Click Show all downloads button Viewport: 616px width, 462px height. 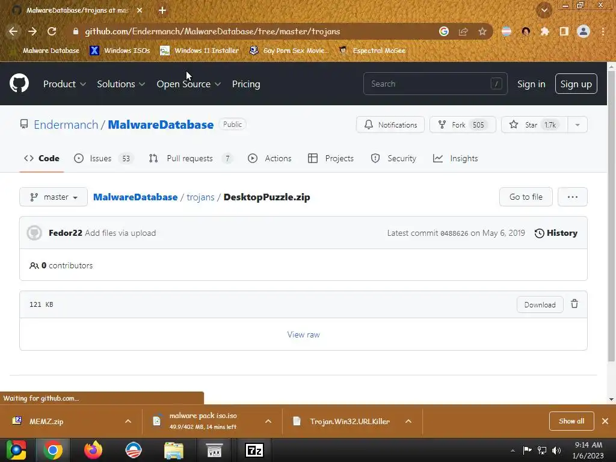tap(571, 421)
